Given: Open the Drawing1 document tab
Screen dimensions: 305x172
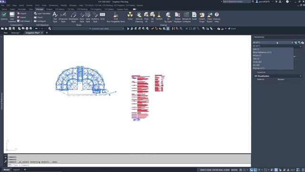Looking at the screenshot, I should 15,33.
